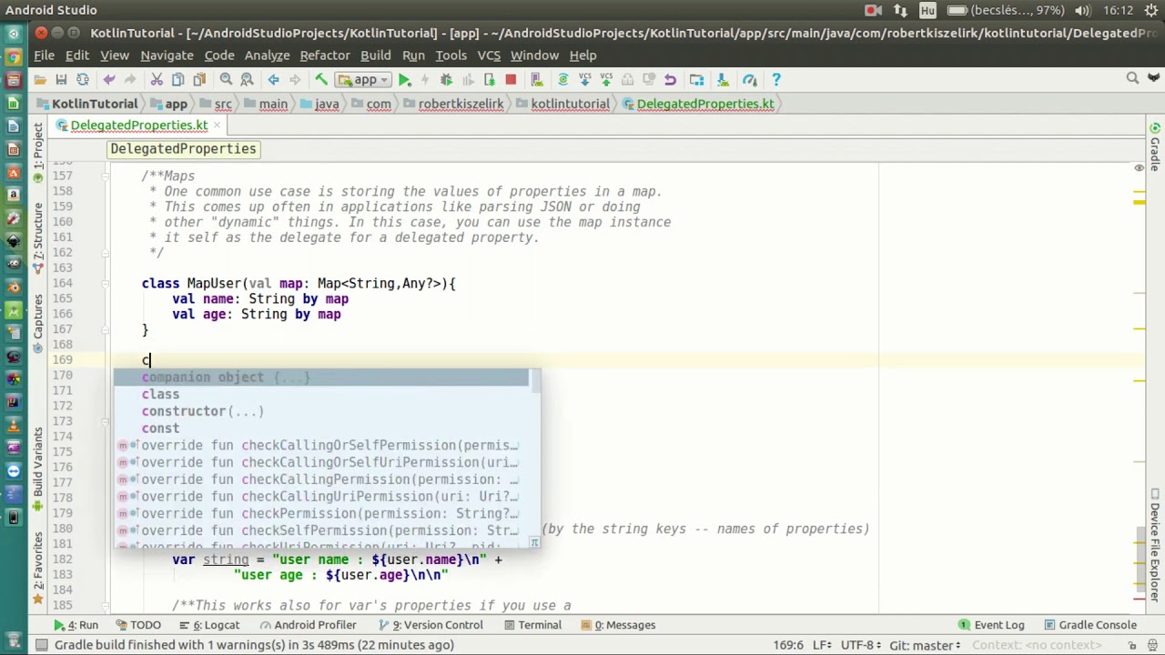Viewport: 1165px width, 655px height.
Task: Click the Undo toolbar icon
Action: click(x=109, y=79)
